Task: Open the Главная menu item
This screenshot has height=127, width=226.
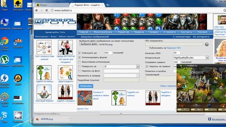Action: click(x=83, y=32)
